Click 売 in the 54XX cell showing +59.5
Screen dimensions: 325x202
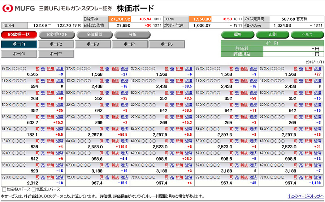107,129
